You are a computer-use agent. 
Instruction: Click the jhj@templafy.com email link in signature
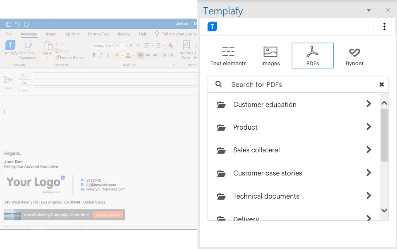pos(101,185)
